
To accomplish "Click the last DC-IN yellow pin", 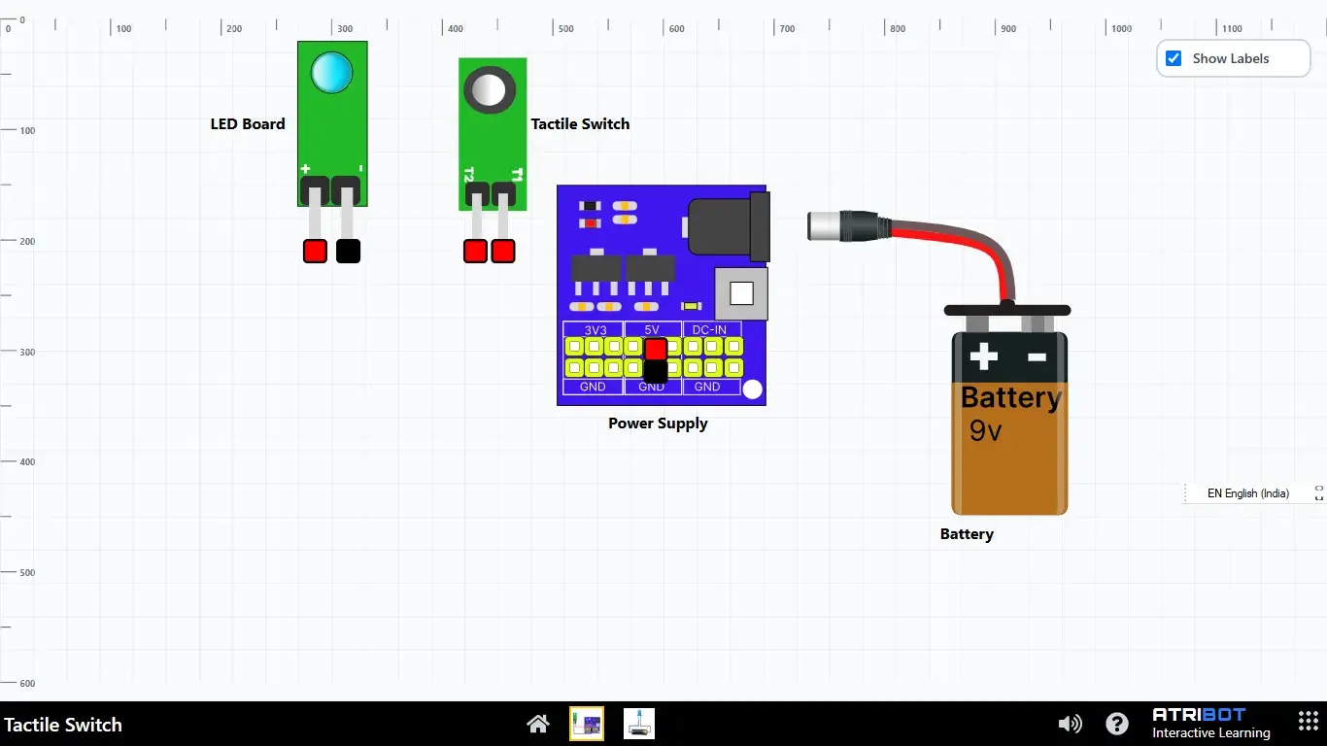I will 733,346.
